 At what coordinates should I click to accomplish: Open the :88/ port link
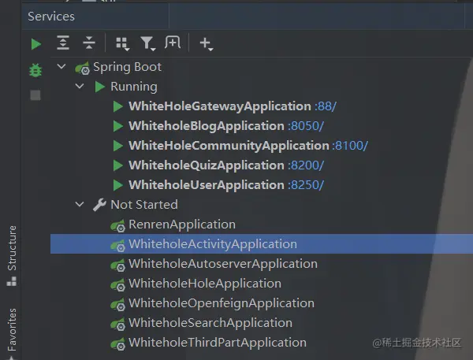coord(325,106)
